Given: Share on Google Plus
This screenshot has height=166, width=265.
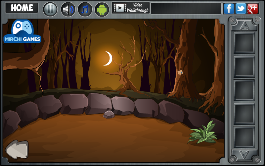Looking at the screenshot, I should click(x=252, y=9).
